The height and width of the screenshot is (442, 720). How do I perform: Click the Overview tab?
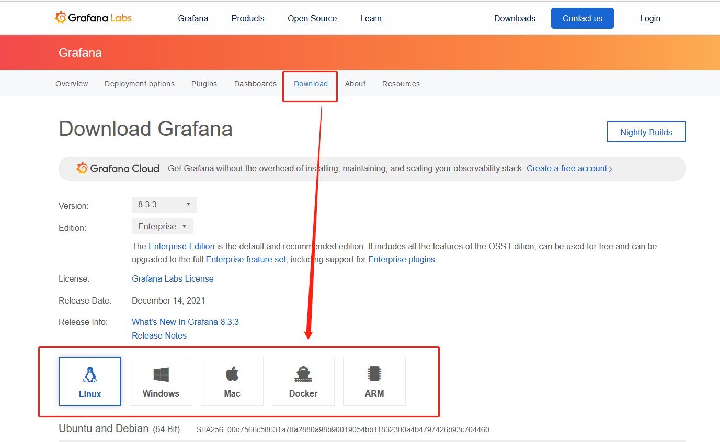[72, 84]
